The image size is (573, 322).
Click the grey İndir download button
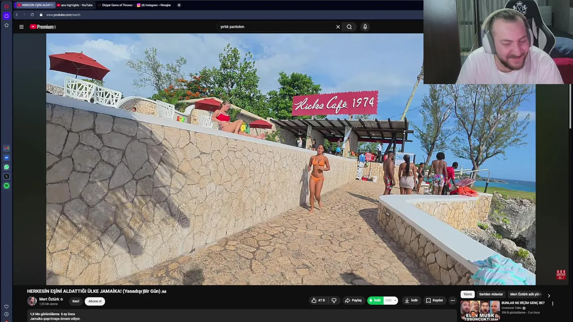click(x=411, y=301)
